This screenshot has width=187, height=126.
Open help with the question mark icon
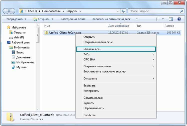tap(179, 19)
